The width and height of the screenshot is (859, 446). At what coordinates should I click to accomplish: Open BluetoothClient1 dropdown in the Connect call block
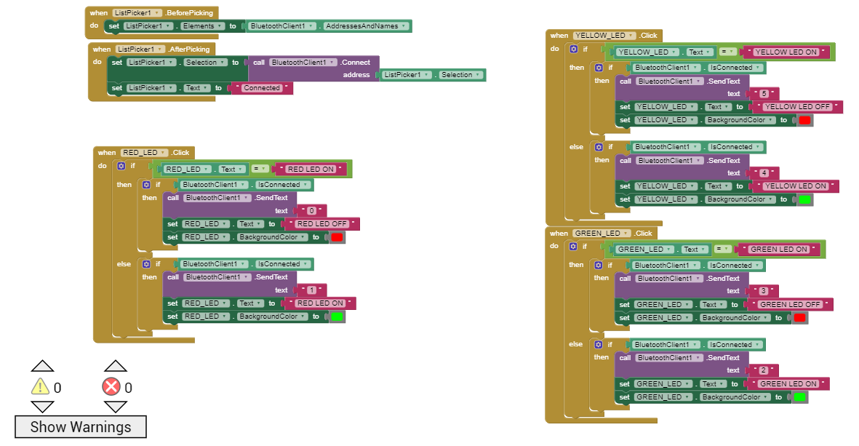click(303, 63)
